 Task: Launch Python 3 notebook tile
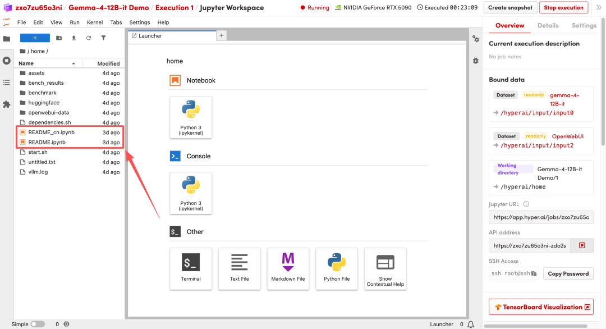click(x=191, y=117)
